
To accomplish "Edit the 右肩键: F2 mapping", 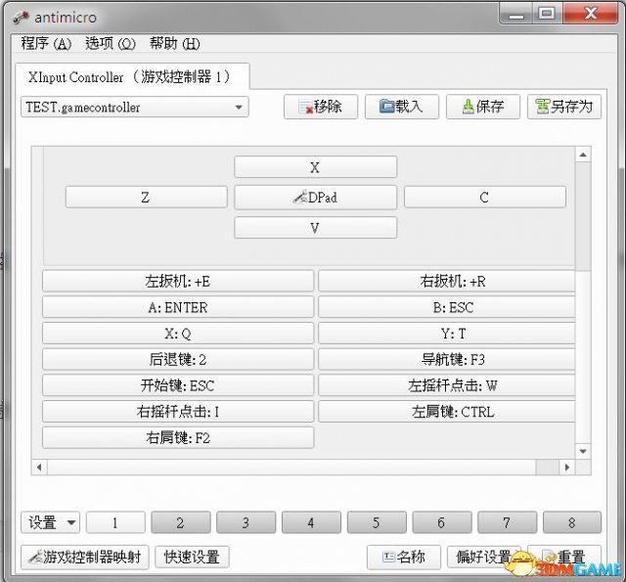I will [178, 438].
